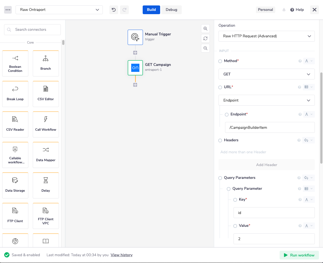The image size is (323, 263).
Task: Click the Ontraport GET Campaign step icon
Action: 135,68
